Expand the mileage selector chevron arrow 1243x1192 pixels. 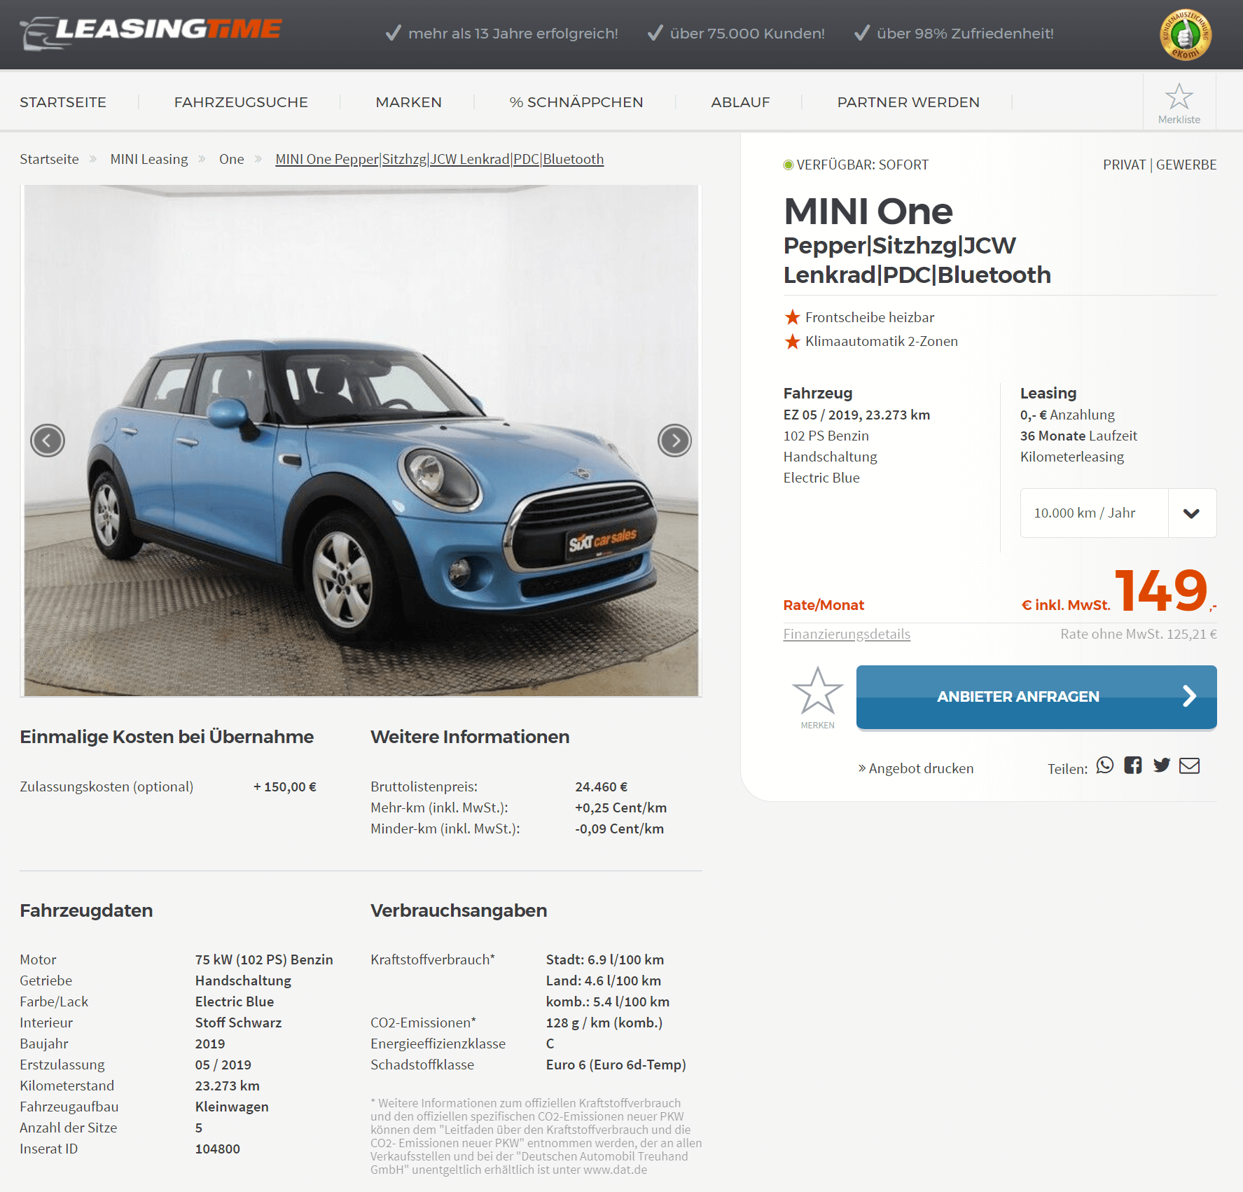click(x=1192, y=513)
